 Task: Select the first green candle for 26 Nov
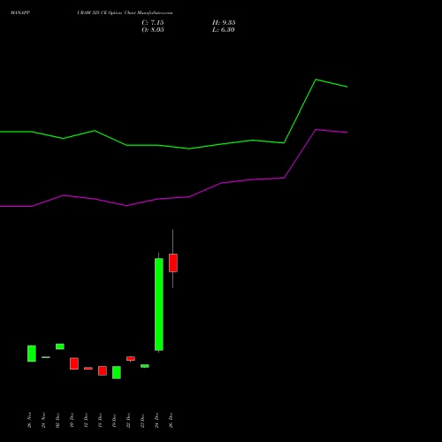32,354
